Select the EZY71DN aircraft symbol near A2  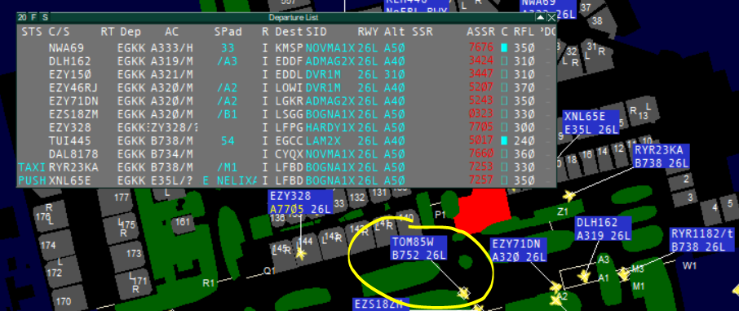click(556, 287)
